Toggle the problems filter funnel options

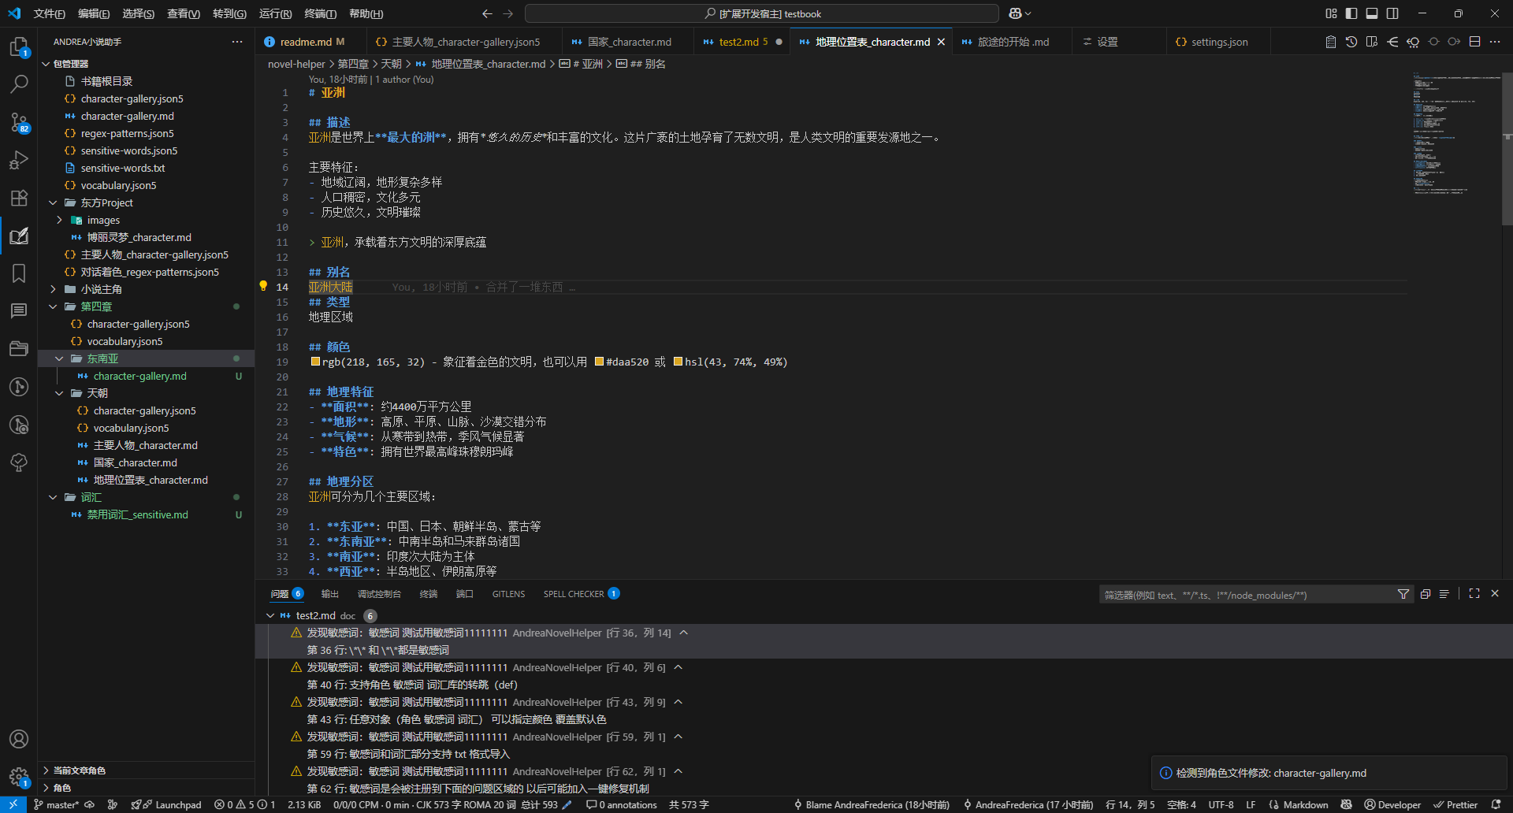pos(1403,594)
